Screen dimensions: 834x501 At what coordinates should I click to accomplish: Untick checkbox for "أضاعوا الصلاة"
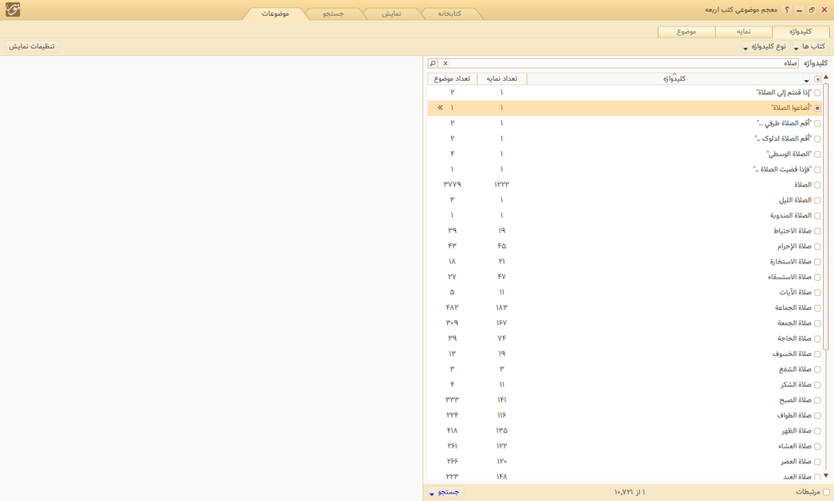tap(817, 108)
